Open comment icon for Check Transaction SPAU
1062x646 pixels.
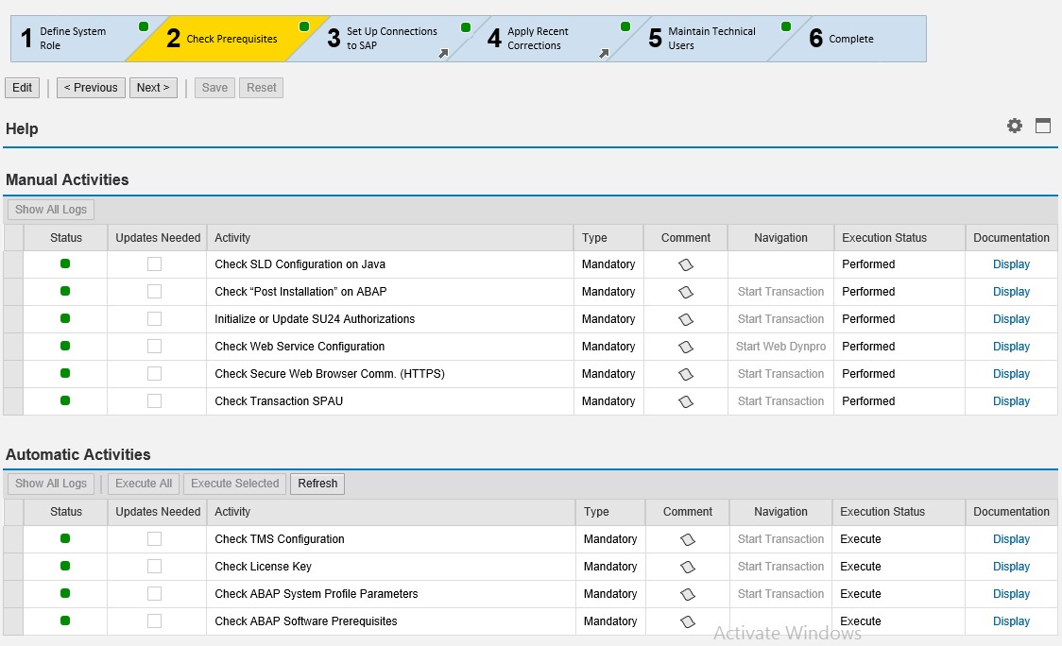[685, 401]
